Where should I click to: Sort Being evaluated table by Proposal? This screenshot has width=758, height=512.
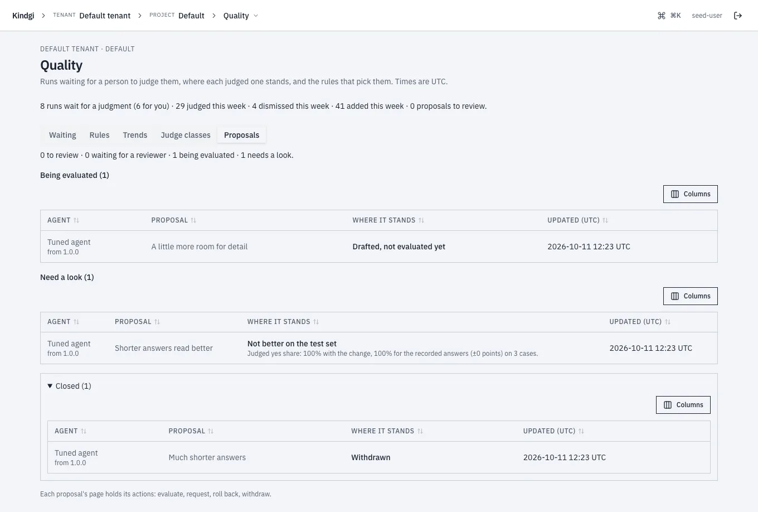click(174, 220)
